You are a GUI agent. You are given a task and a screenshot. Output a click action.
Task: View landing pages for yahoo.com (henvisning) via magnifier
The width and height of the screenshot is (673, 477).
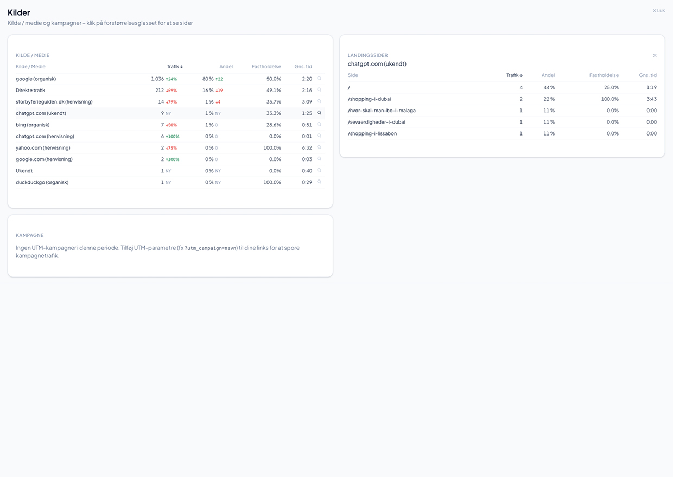click(x=319, y=147)
